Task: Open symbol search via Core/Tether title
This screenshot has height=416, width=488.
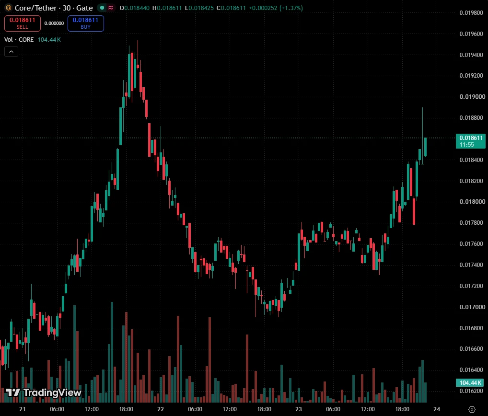Action: click(54, 8)
